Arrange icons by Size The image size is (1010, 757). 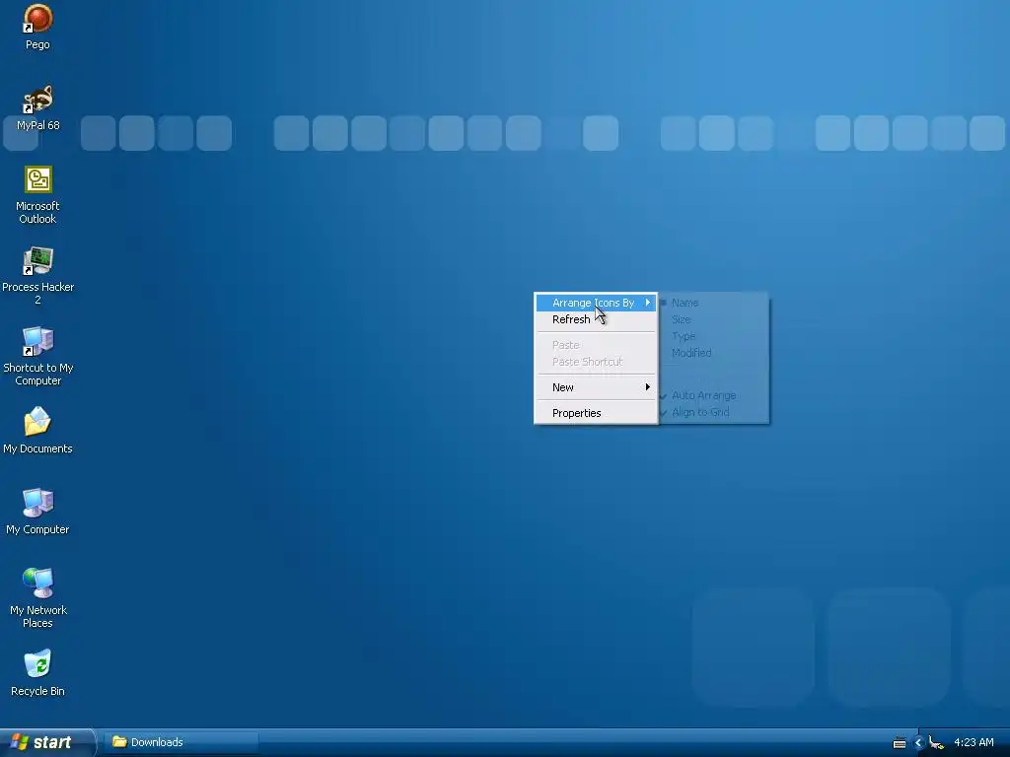[x=714, y=319]
